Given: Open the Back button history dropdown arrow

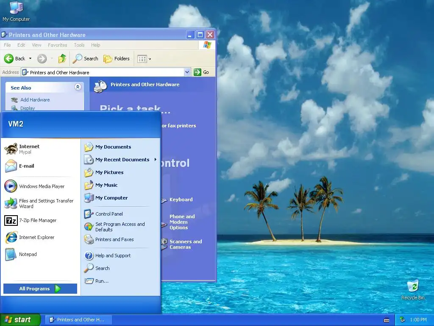Looking at the screenshot, I should coord(30,59).
